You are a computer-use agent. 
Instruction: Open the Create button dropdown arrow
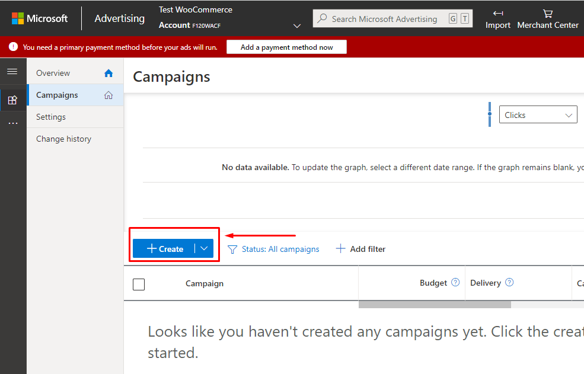pyautogui.click(x=204, y=248)
